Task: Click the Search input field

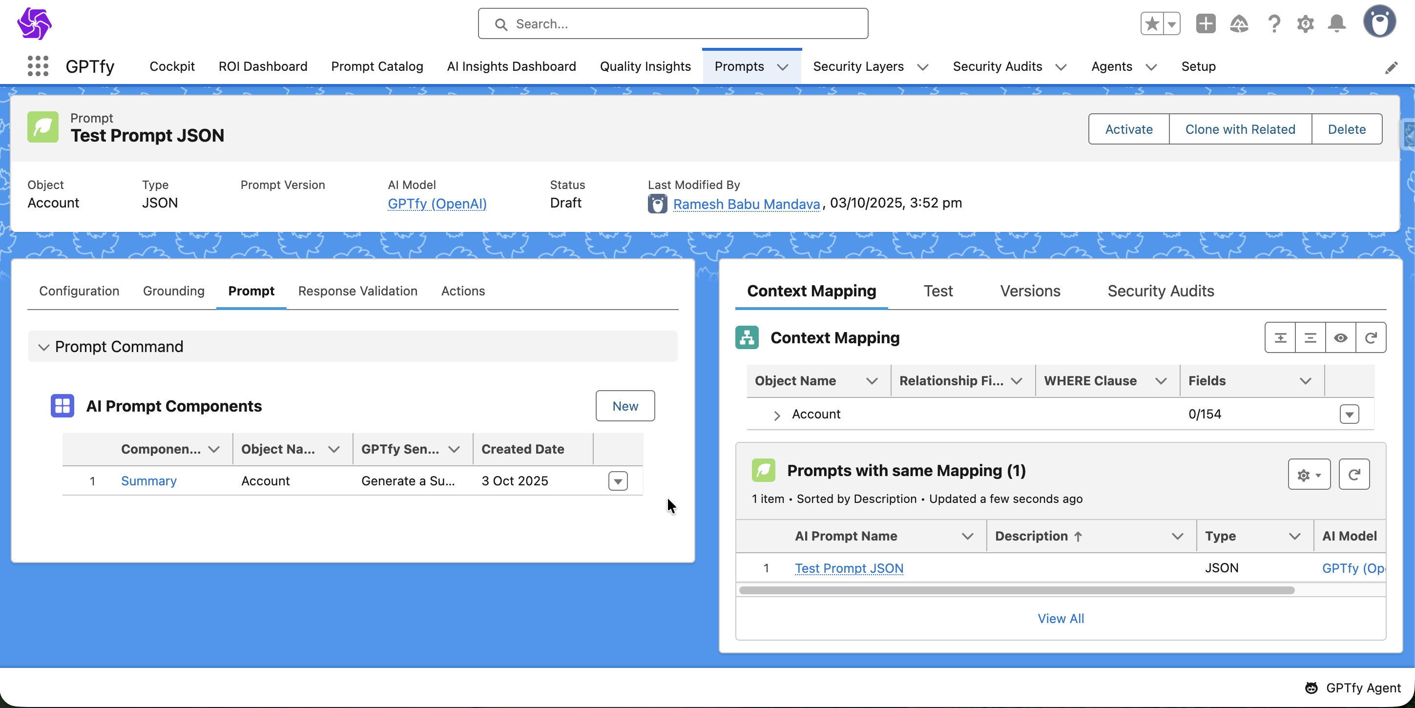Action: click(672, 23)
